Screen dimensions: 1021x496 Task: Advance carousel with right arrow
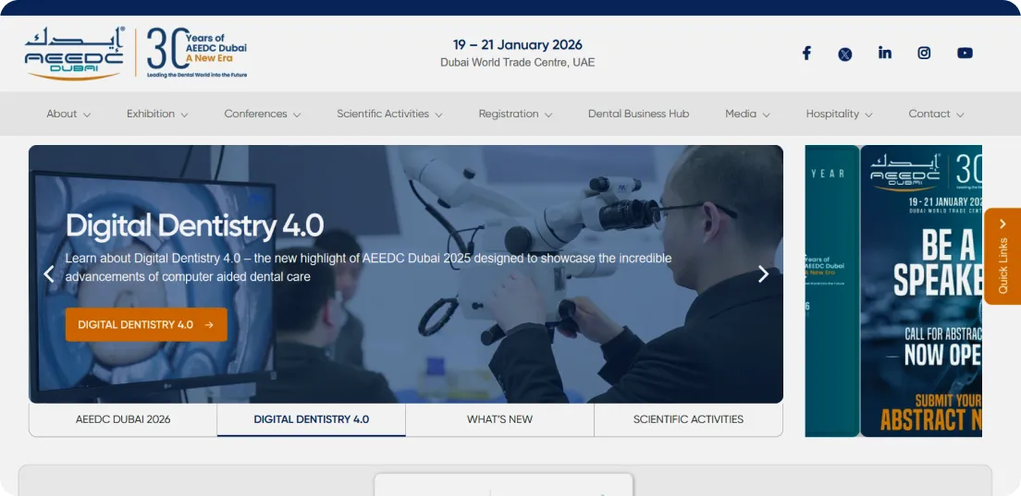(763, 273)
